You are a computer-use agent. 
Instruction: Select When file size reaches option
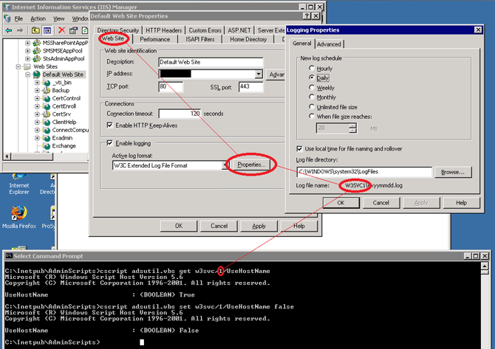(312, 116)
